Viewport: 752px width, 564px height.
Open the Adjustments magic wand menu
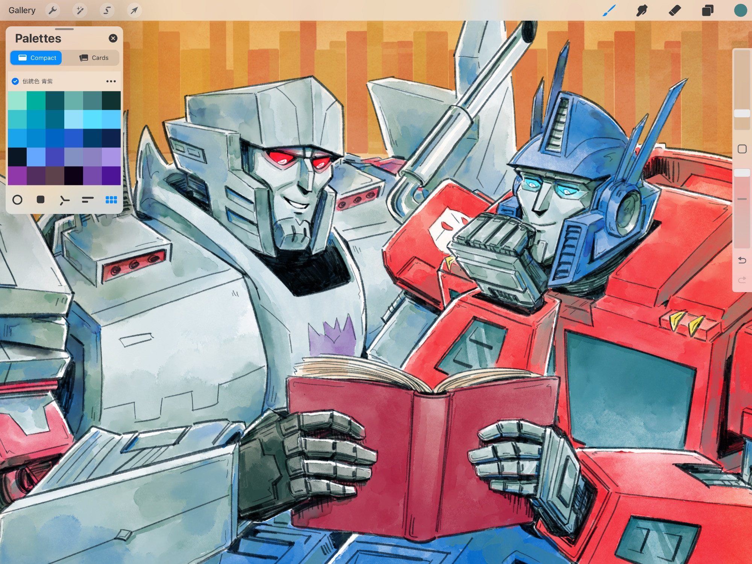click(80, 10)
